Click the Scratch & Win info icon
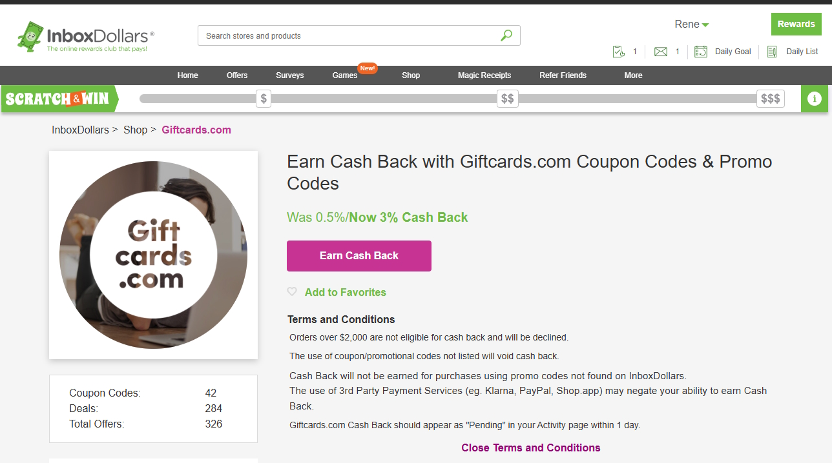832x463 pixels. point(815,99)
